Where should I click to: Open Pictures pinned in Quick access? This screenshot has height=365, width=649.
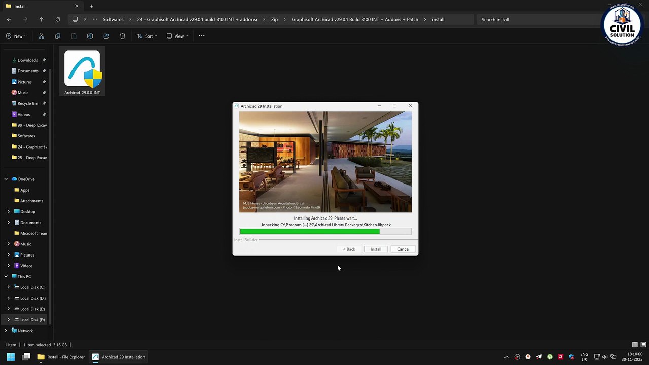(24, 82)
